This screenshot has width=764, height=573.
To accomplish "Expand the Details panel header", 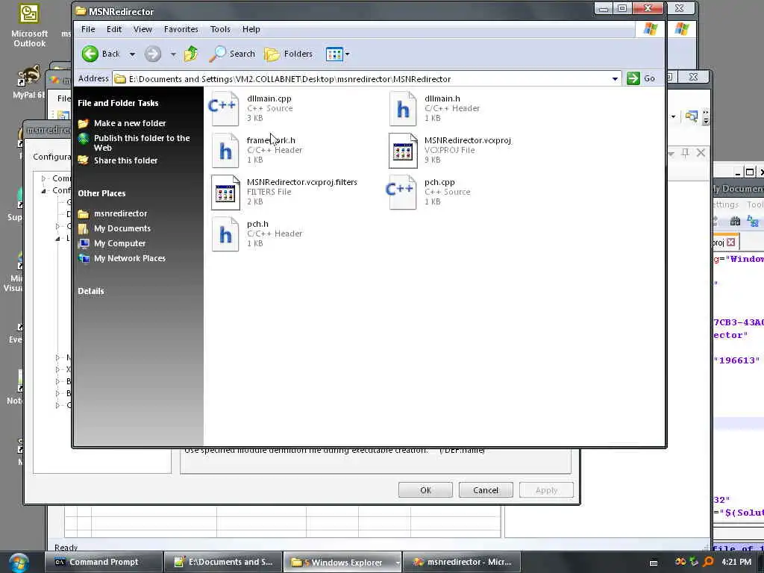I will 91,291.
